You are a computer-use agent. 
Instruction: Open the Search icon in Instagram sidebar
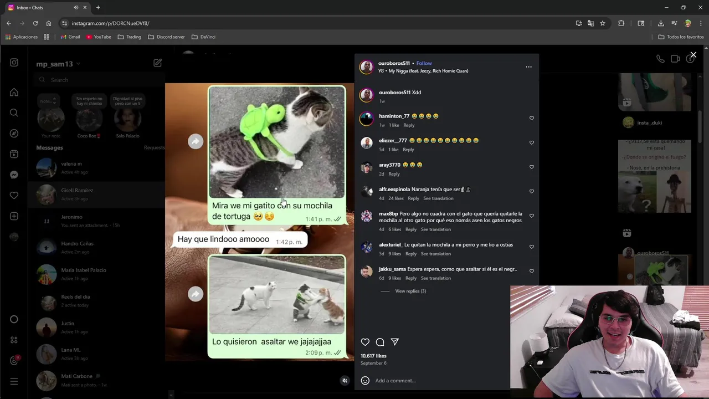14,112
